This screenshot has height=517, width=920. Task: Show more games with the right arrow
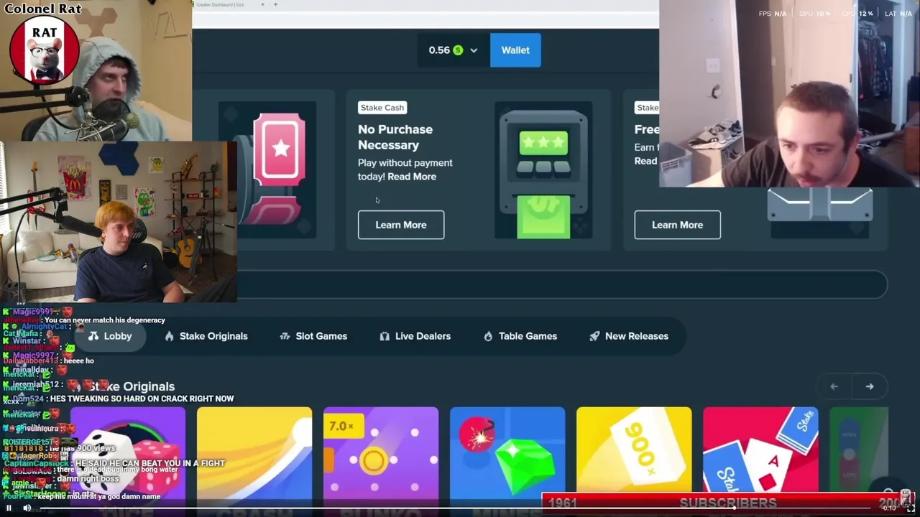click(870, 386)
